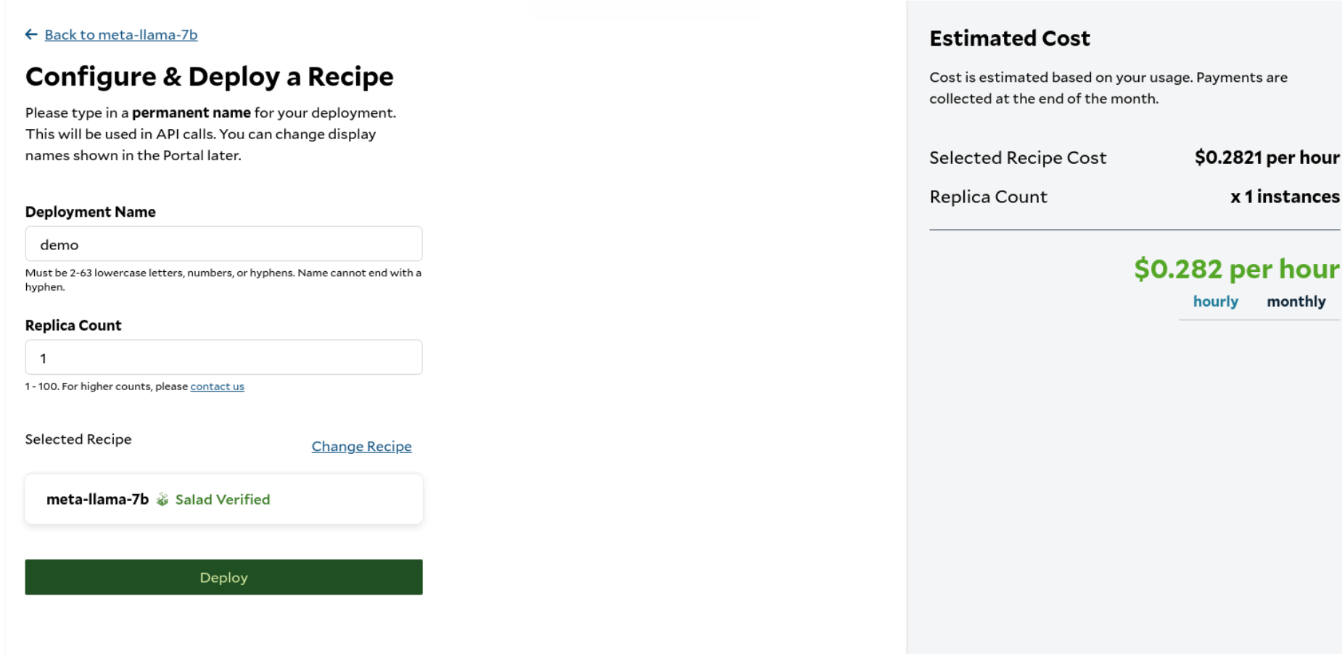Click the Salad Verified badge icon
The image size is (1342, 654).
[x=162, y=500]
